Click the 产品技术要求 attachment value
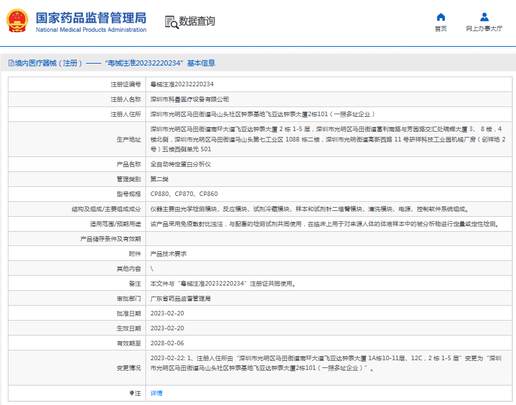The height and width of the screenshot is (405, 516). (x=169, y=254)
